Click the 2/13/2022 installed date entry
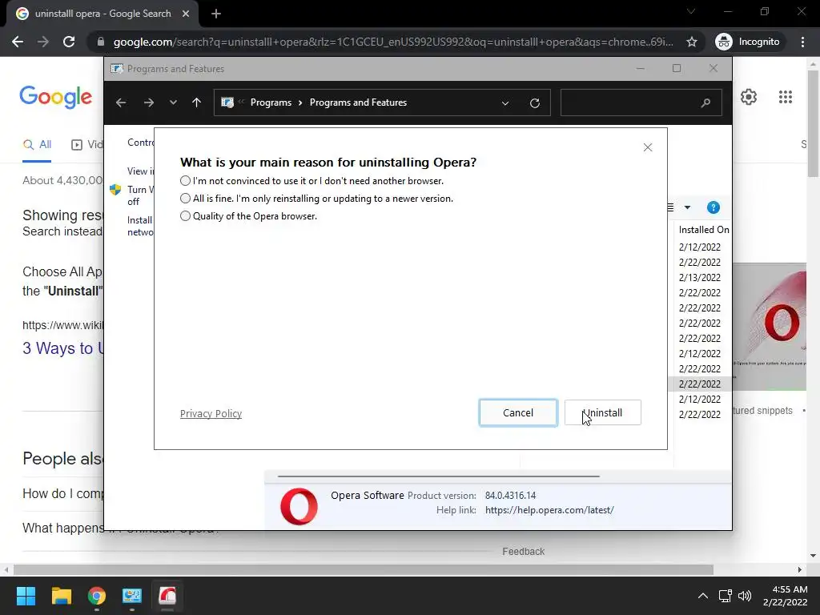Image resolution: width=820 pixels, height=615 pixels. coord(700,277)
